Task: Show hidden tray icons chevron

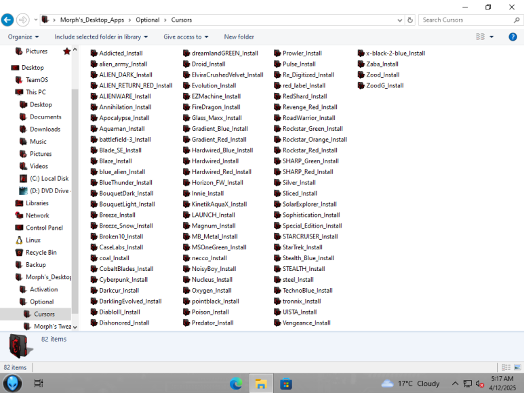Action: click(455, 384)
